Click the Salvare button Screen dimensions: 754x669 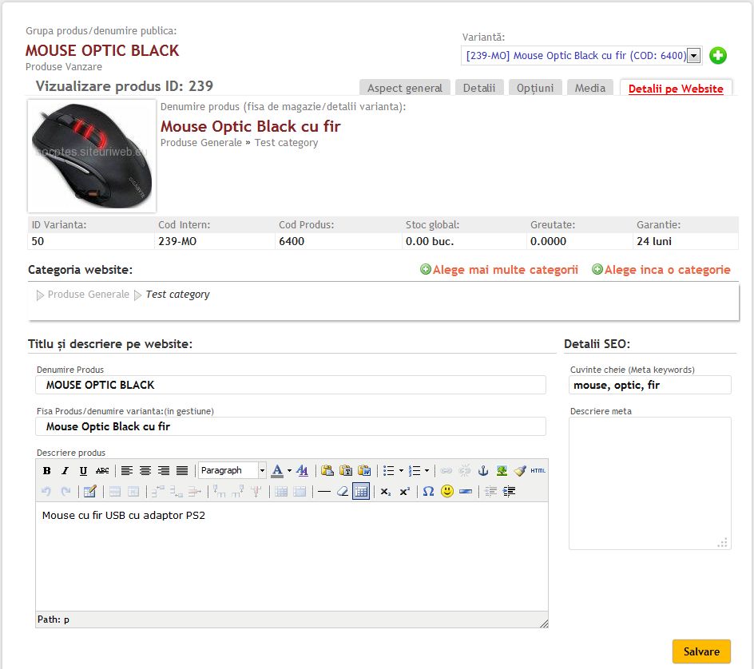click(x=701, y=651)
